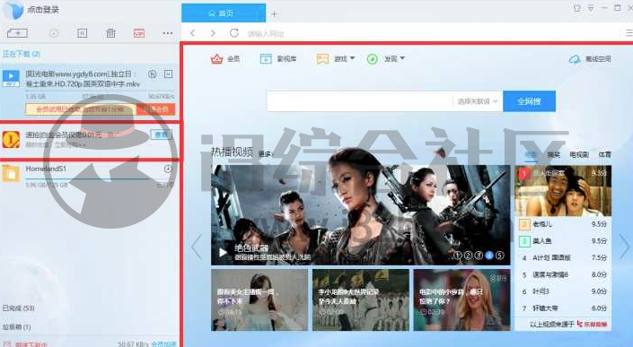Go forward with the right arrow

coord(213,33)
